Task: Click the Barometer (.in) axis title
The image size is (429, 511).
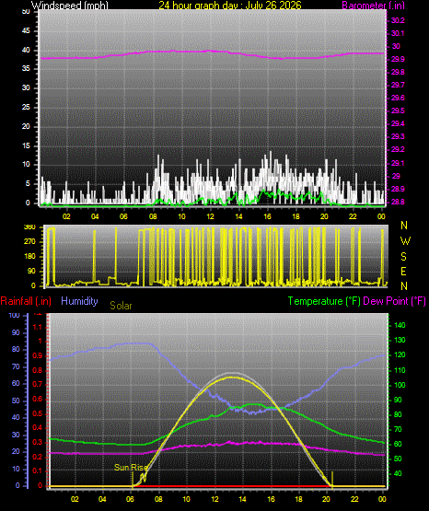Action: pos(373,6)
